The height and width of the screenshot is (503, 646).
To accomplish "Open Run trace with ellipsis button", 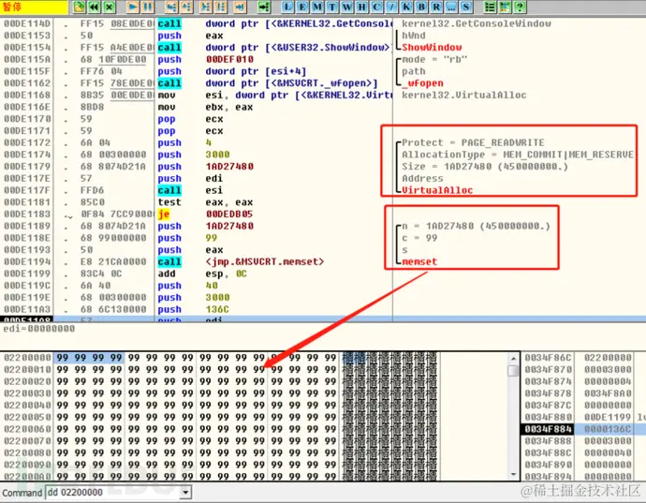I will click(451, 7).
